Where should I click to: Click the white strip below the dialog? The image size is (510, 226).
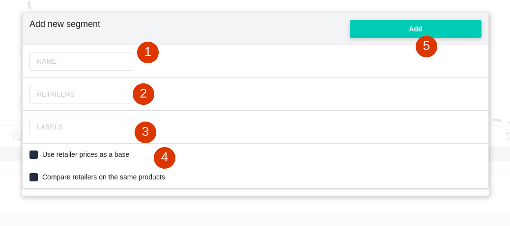tap(255, 192)
